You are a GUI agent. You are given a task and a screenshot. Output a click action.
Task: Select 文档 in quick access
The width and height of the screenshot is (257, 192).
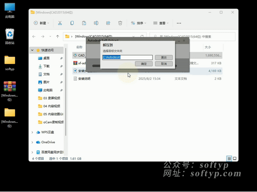coord(46,74)
